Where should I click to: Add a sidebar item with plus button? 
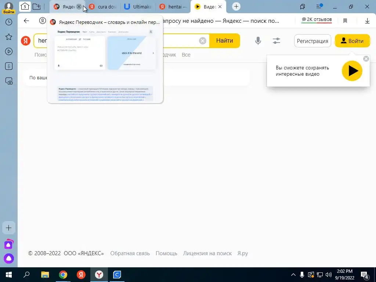click(x=9, y=228)
